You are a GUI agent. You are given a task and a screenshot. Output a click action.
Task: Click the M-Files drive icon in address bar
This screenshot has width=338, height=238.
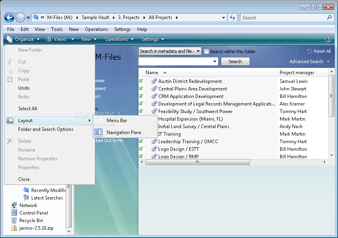pyautogui.click(x=36, y=17)
